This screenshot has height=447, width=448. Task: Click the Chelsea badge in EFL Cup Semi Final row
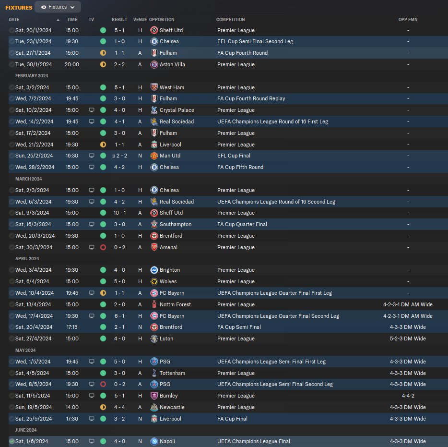pos(154,41)
